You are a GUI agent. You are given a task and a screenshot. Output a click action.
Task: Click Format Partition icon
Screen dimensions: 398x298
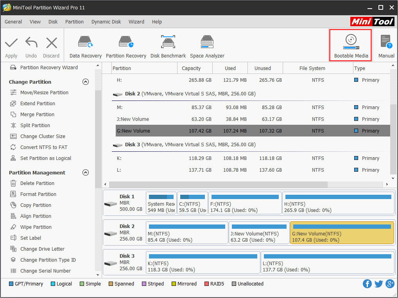coord(13,194)
